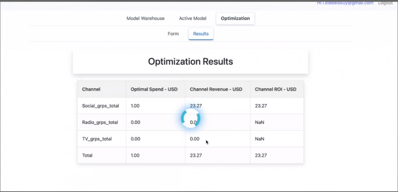Select the Optimization tab
The width and height of the screenshot is (398, 192).
coord(235,18)
